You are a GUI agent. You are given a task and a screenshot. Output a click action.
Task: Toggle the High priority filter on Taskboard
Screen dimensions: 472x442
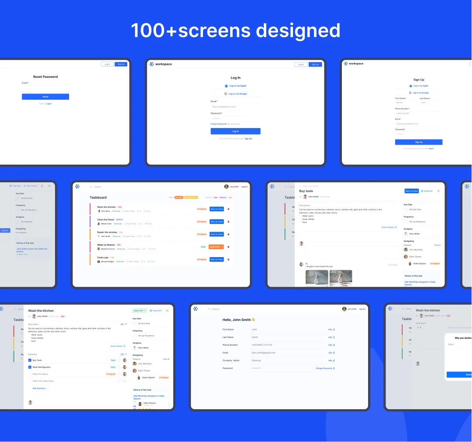coord(216,198)
